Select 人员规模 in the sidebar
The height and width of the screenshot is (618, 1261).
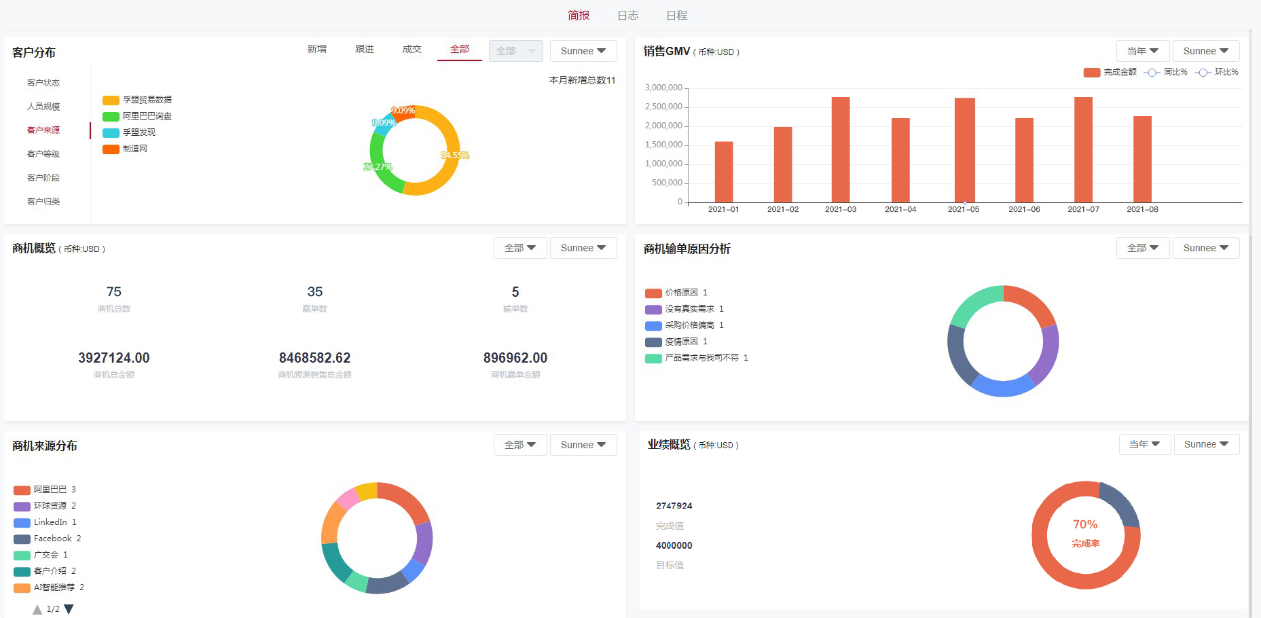point(43,106)
